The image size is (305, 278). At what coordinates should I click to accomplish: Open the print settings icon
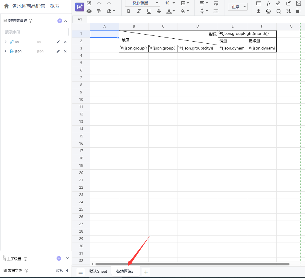[268, 11]
